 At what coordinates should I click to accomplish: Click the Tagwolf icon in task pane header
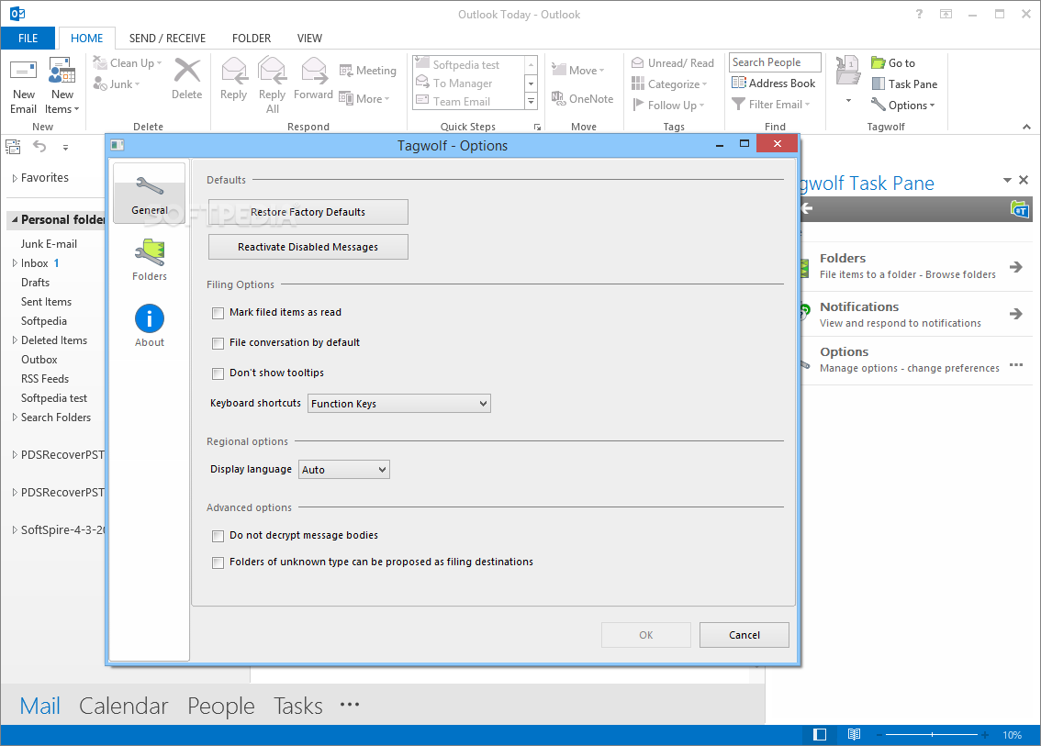[1019, 209]
